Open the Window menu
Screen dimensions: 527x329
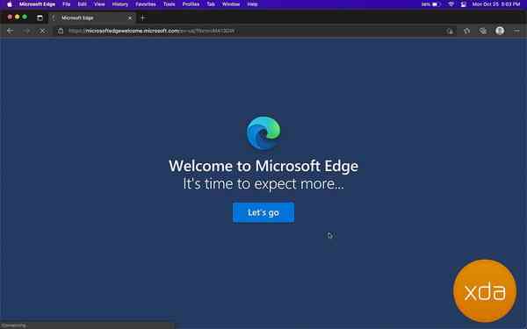point(231,4)
